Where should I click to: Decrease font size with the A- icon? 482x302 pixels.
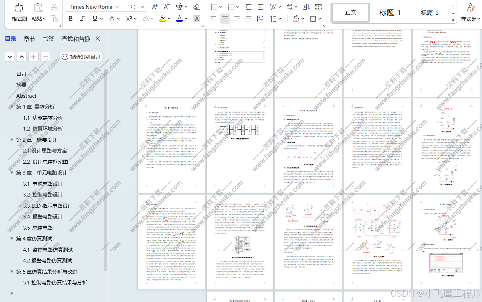(x=166, y=7)
